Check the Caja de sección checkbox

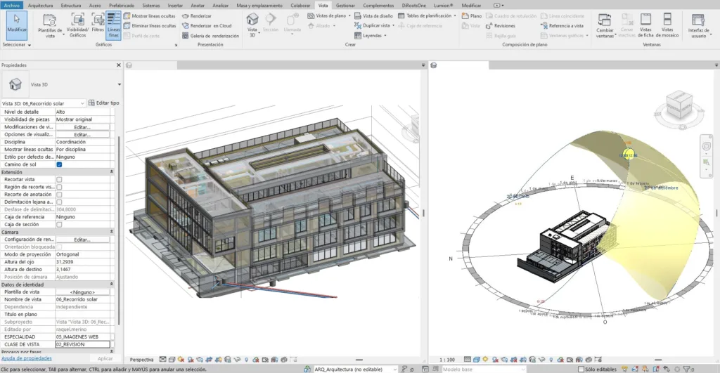click(x=59, y=225)
